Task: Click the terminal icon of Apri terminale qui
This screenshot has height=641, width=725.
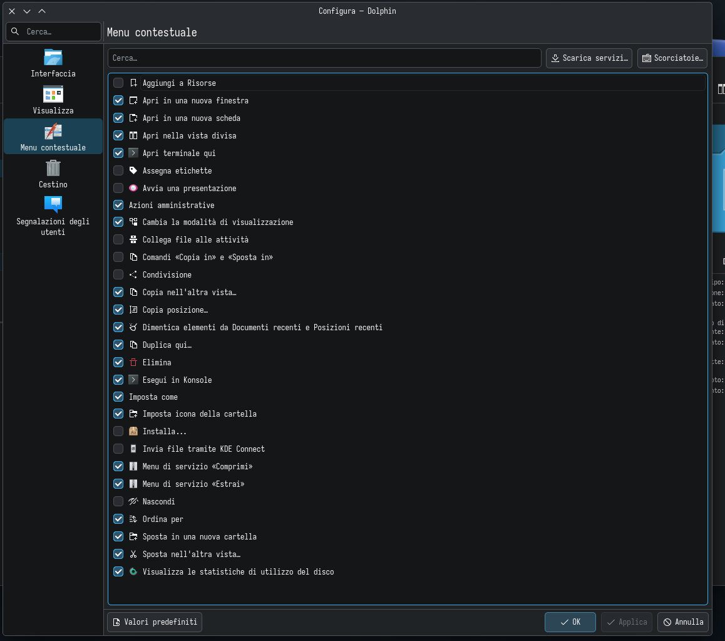Action: (133, 153)
